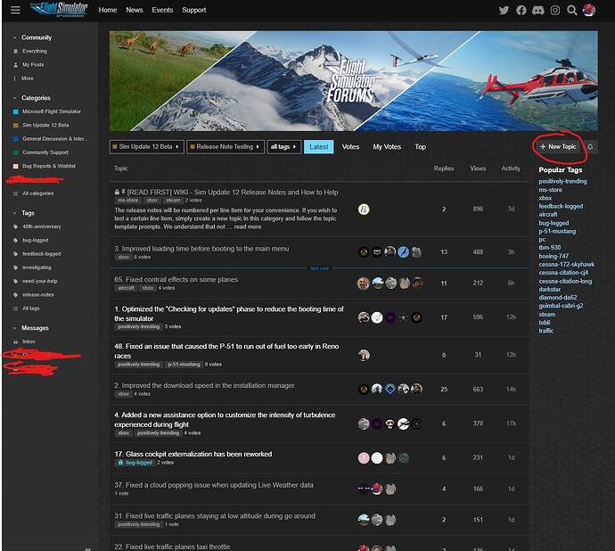Click 'tbm-930' in Popular Tags
Viewport: 615px width, 551px height.
tap(550, 248)
